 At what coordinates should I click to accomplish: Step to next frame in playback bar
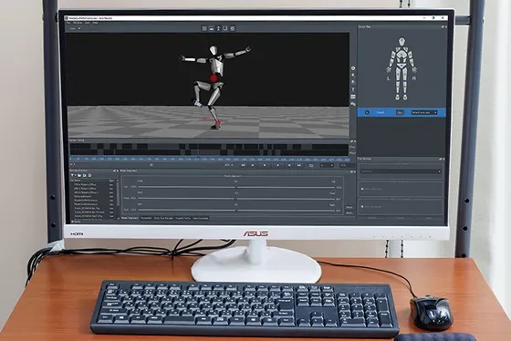coord(289,165)
